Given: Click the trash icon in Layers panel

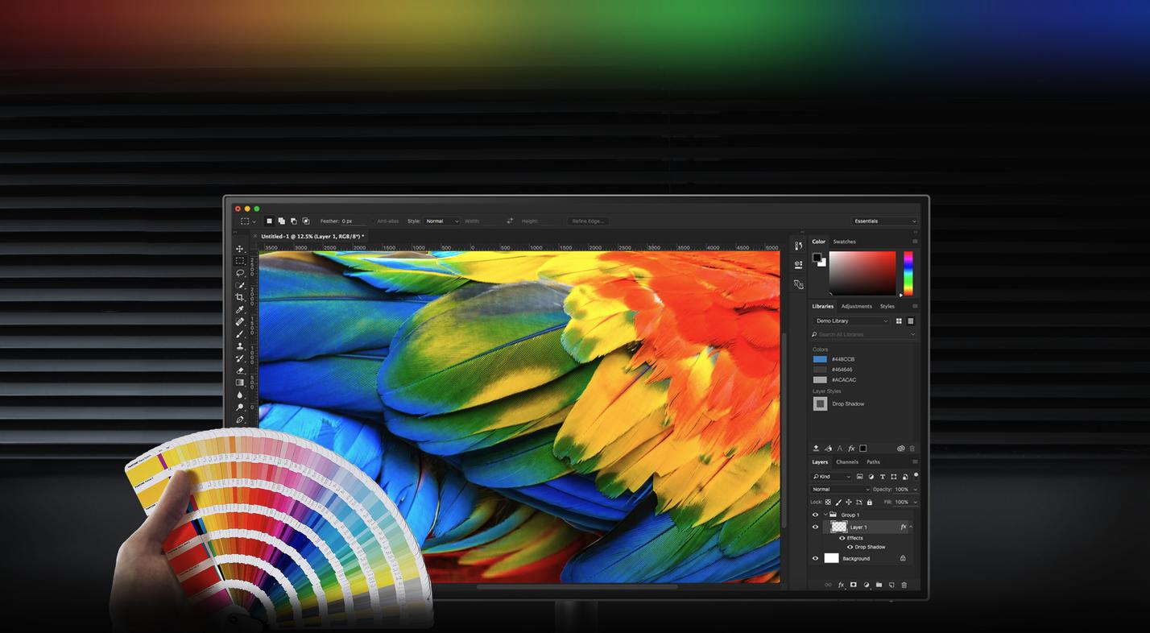Looking at the screenshot, I should pos(904,585).
